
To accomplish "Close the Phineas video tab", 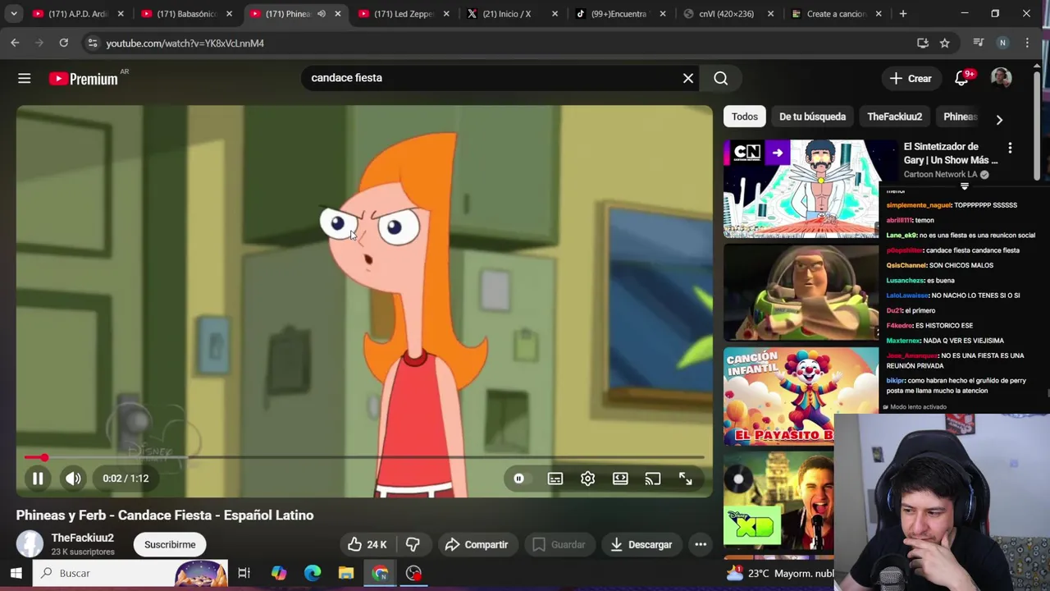I will (337, 14).
